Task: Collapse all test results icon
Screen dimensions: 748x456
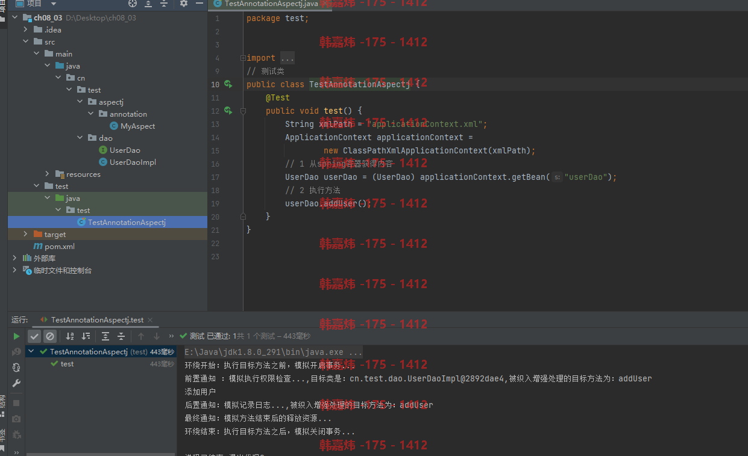Action: tap(121, 336)
